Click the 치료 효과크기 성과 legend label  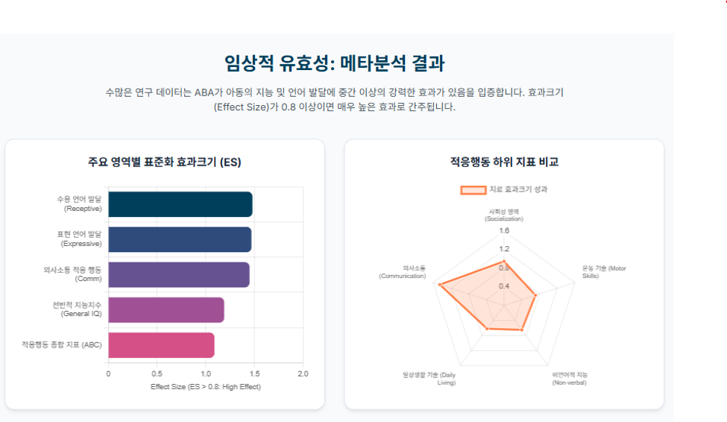click(518, 189)
